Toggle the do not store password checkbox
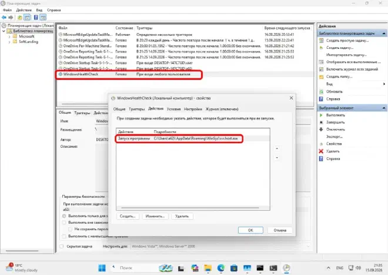 (71, 229)
